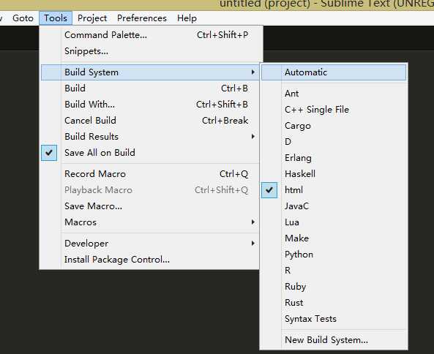Viewport: 434px width, 354px height.
Task: Select Ruby build system
Action: click(x=334, y=287)
